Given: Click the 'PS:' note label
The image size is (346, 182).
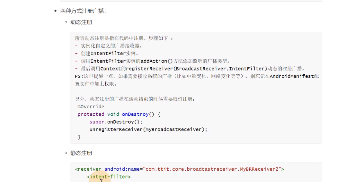Looking at the screenshot, I should (x=79, y=76).
